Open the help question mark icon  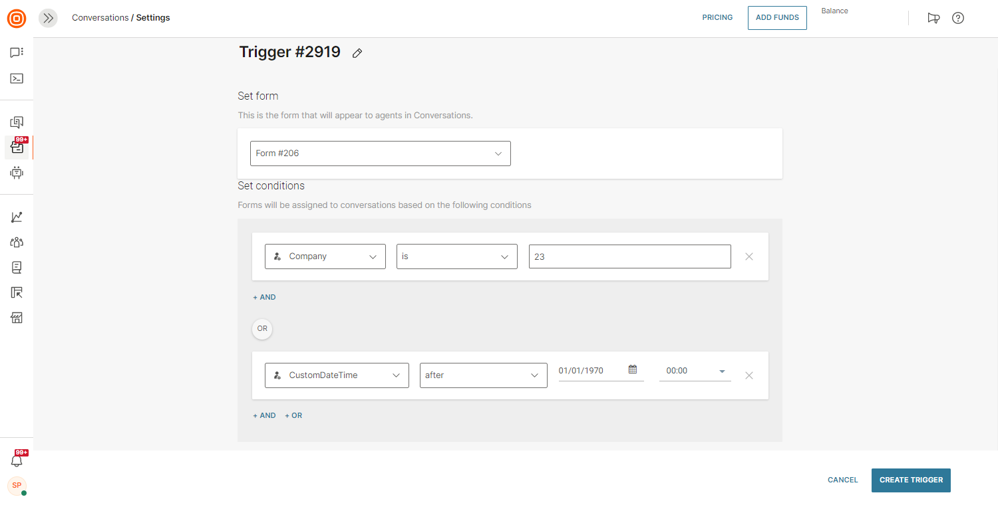coord(958,18)
